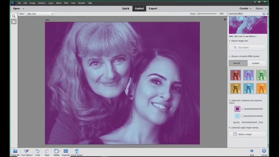
Task: Adjust the Opacity slider
Action: [252, 123]
